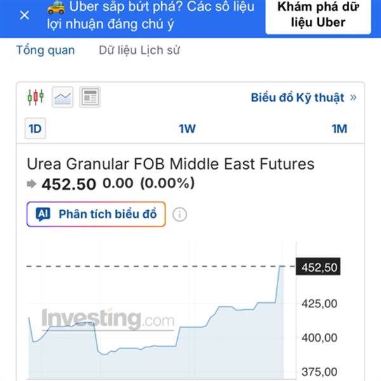Launch Phân tích biểu đồ AI analysis

(x=97, y=214)
